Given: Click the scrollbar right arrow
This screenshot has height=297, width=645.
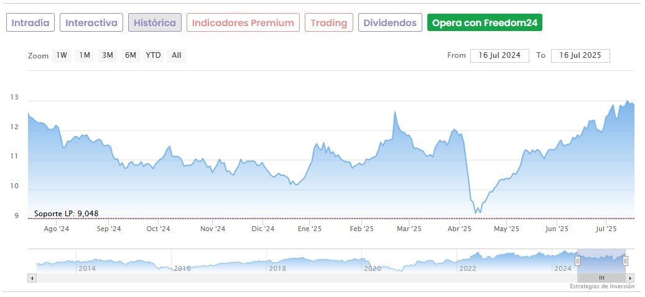Looking at the screenshot, I should 630,278.
